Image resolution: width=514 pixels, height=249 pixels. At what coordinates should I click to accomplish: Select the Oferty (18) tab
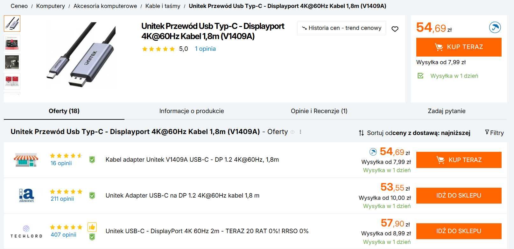coord(64,111)
